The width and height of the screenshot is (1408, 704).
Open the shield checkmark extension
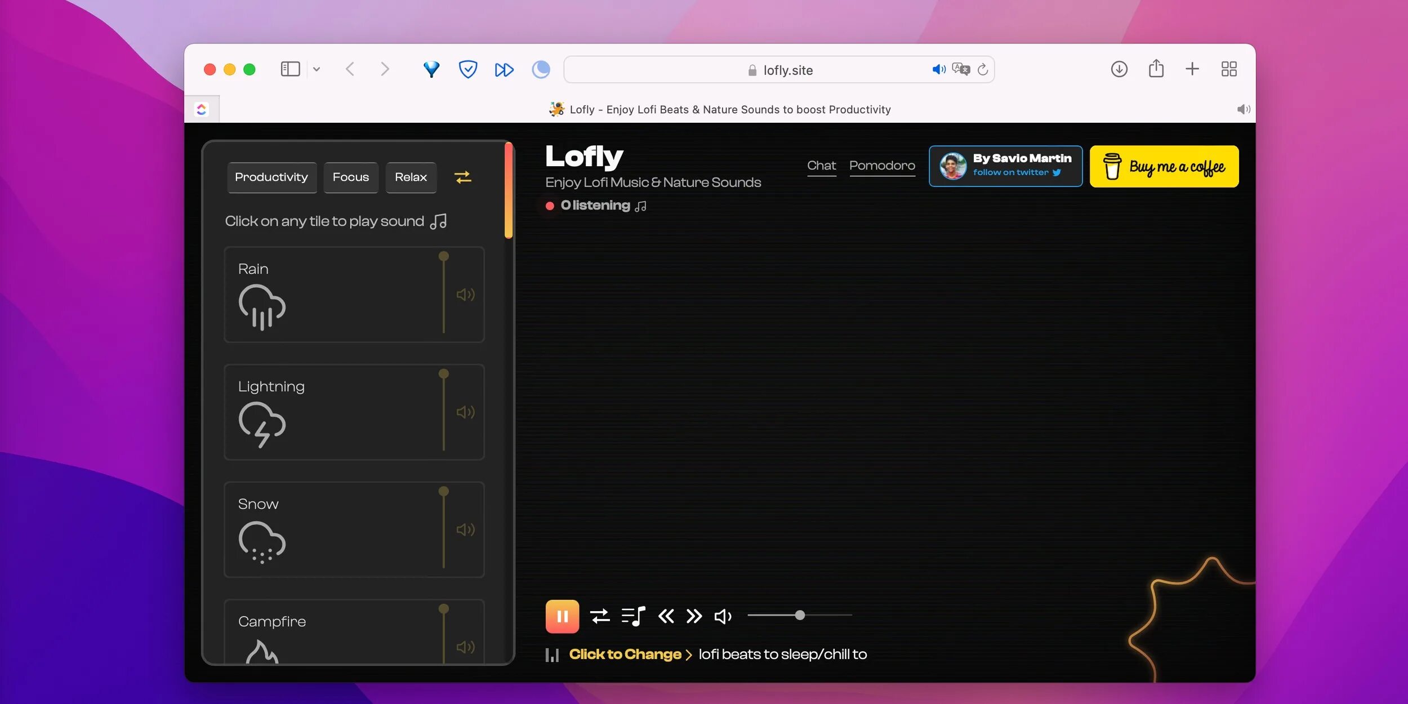tap(468, 69)
